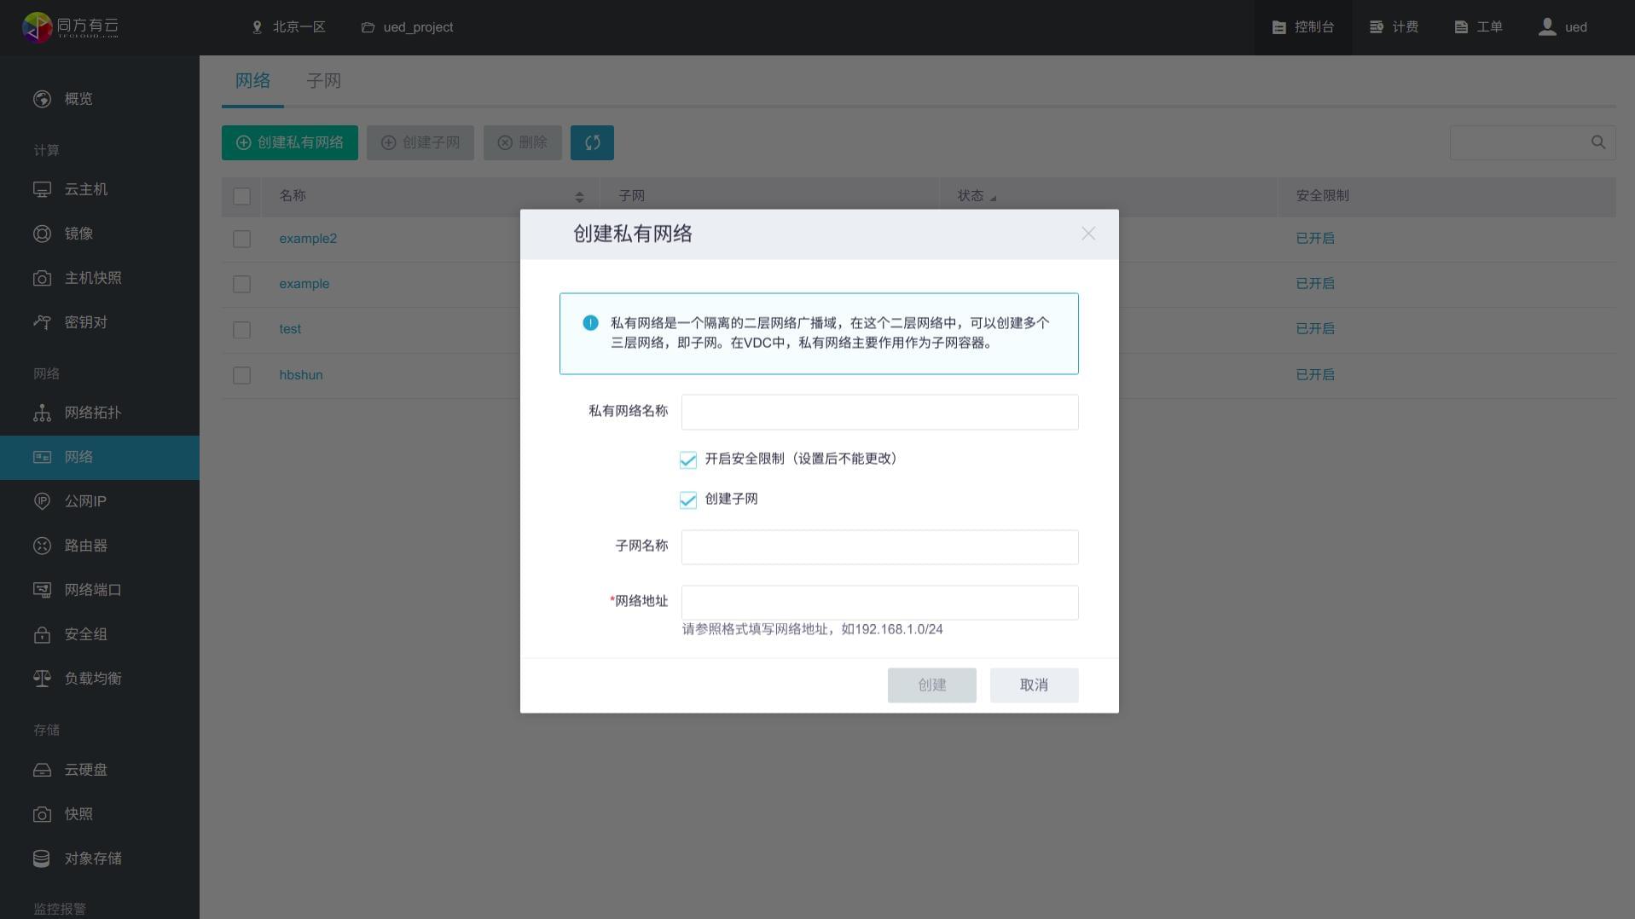Click the 安全组 lock icon
Image resolution: width=1635 pixels, height=919 pixels.
click(42, 634)
